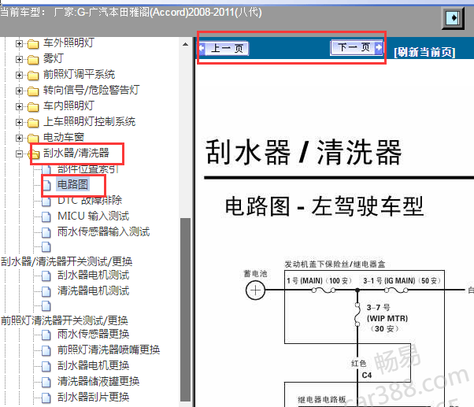Expand the 上车照明灯控制系统 folder node
This screenshot has height=407, width=474.
tap(19, 122)
